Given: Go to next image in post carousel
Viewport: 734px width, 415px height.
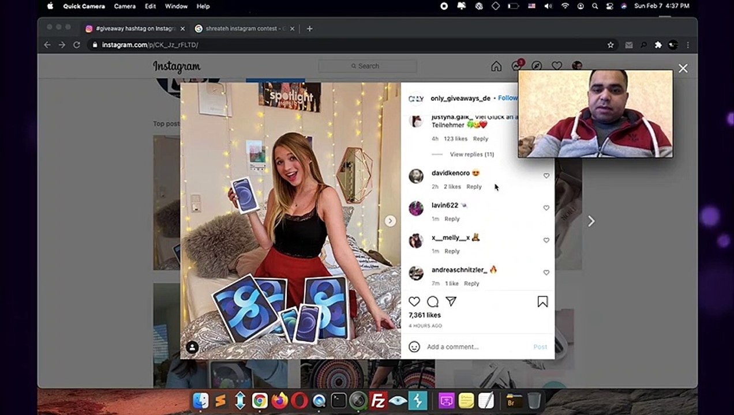Looking at the screenshot, I should click(x=391, y=221).
